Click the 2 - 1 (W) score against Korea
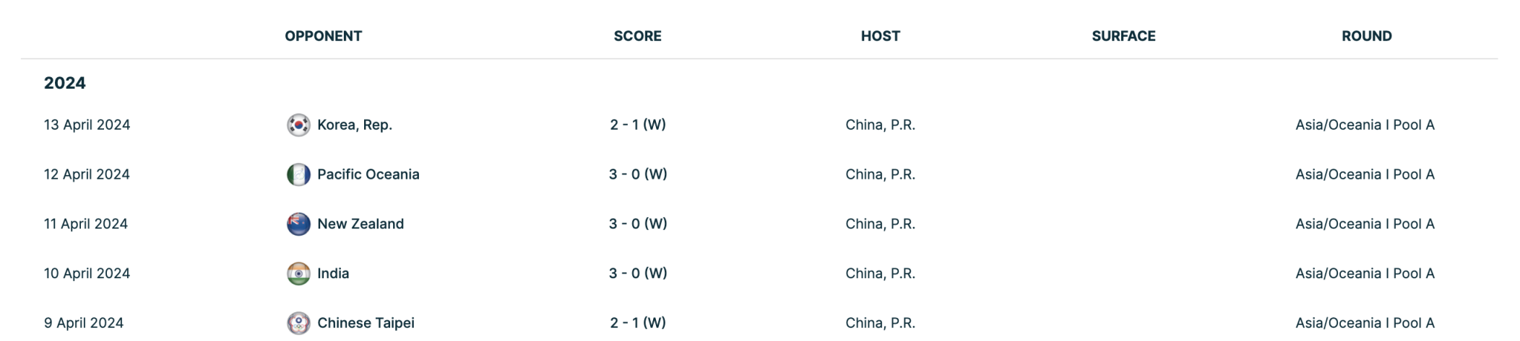 638,125
